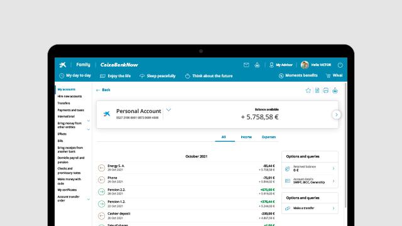Open Domicile payroll and pension
The width and height of the screenshot is (402, 226).
(71, 160)
